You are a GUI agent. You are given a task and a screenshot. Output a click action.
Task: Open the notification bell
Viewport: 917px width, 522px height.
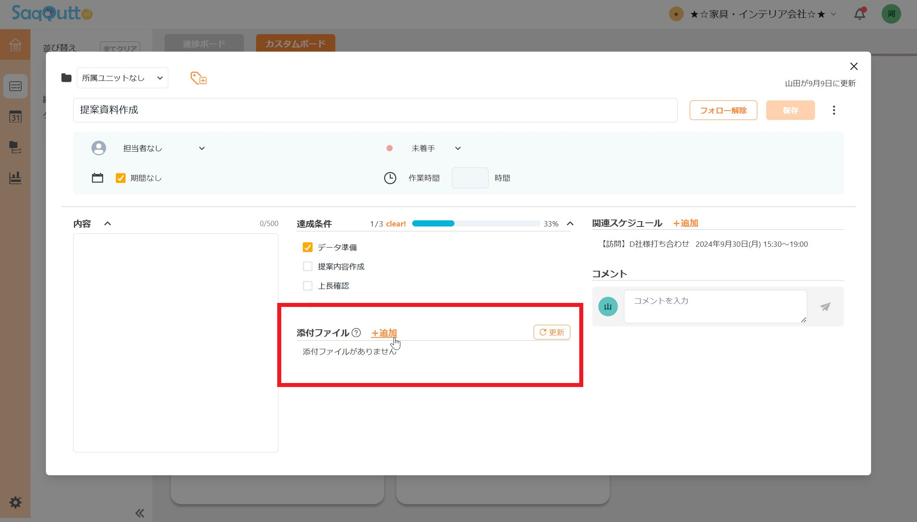point(859,14)
